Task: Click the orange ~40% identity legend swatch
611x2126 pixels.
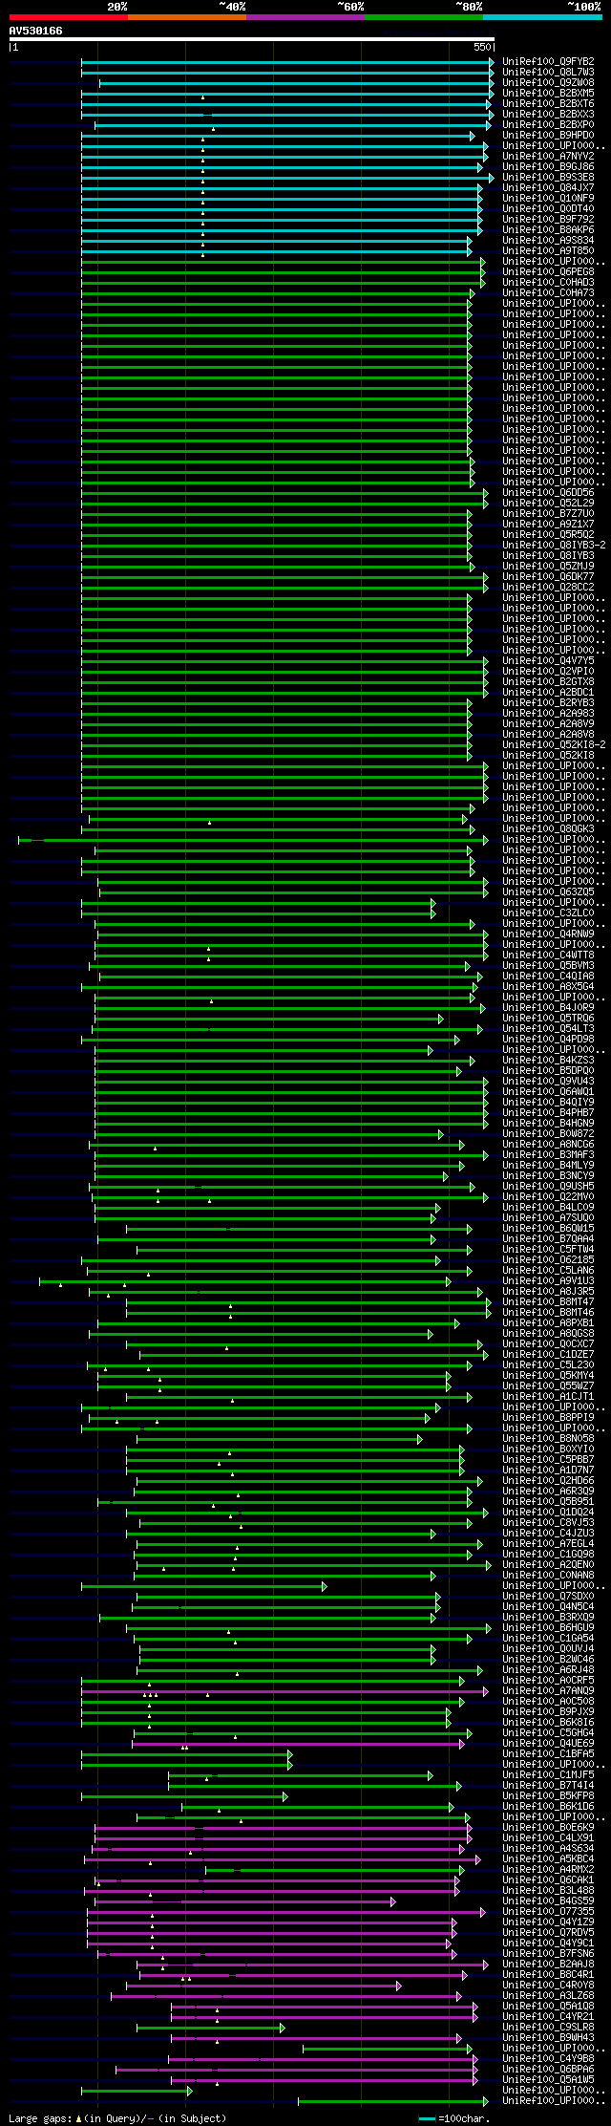Action: click(x=187, y=17)
